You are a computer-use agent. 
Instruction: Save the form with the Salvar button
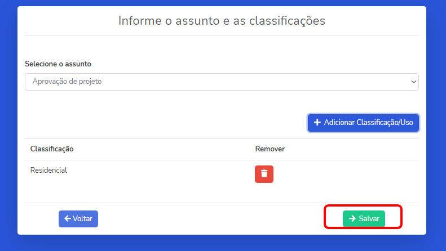(x=364, y=218)
